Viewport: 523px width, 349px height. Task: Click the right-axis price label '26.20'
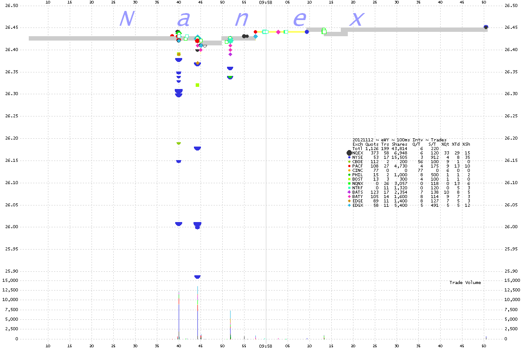(511, 138)
